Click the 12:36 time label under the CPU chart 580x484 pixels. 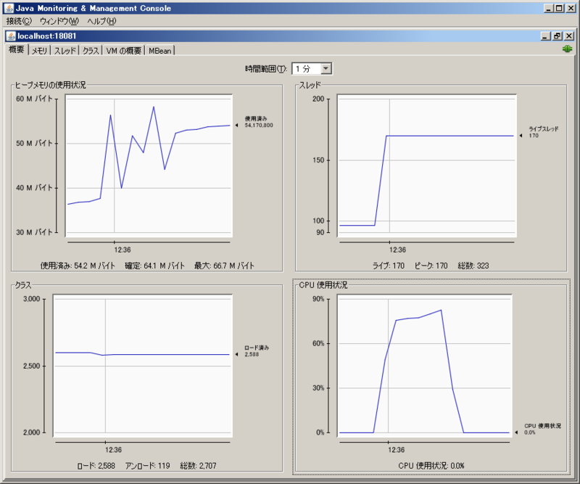[x=396, y=450]
